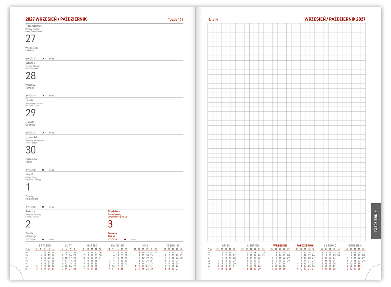Screen dimensions: 391x287
Task: Click the dark moon icon for Sobota 2
Action: point(43,239)
